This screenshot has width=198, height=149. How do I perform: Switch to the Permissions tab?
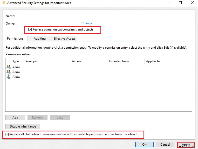pyautogui.click(x=15, y=39)
